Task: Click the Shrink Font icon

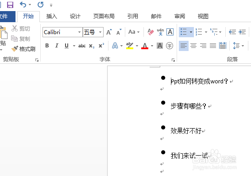Action: (x=119, y=32)
